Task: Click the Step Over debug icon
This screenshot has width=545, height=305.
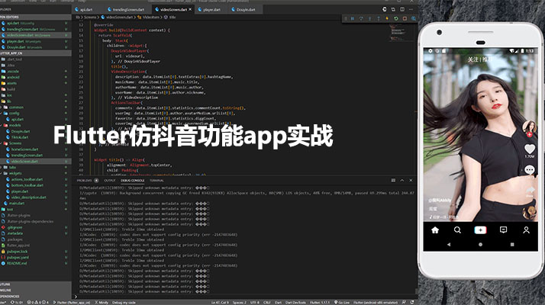Action: (x=361, y=18)
